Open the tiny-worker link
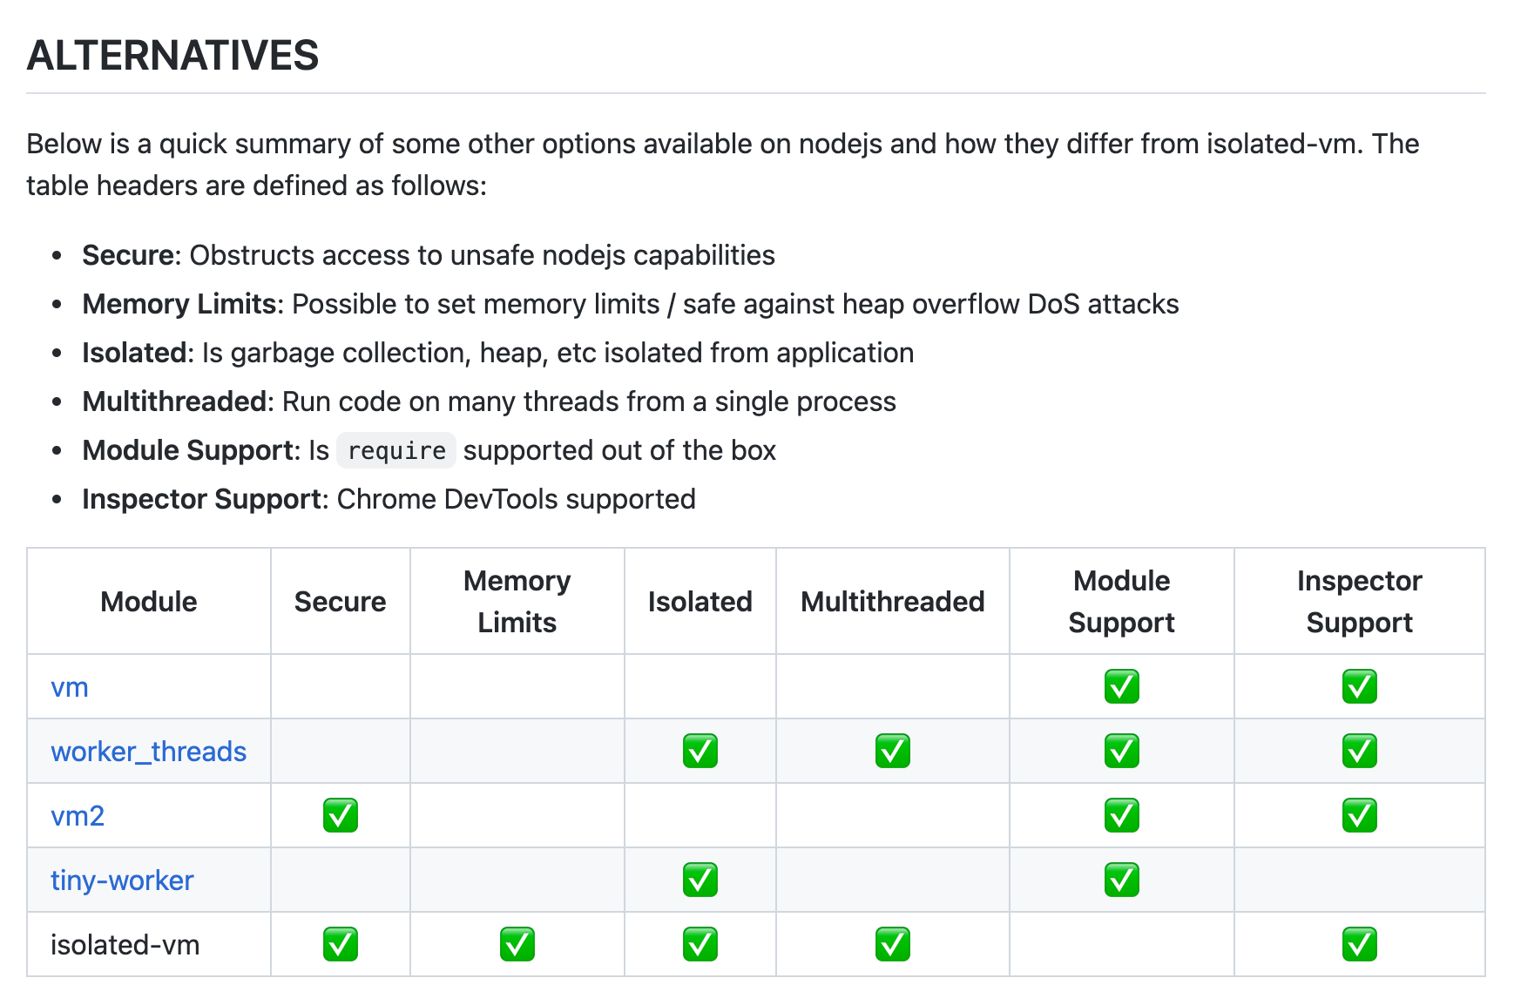Screen dimensions: 1514x1005 point(122,880)
